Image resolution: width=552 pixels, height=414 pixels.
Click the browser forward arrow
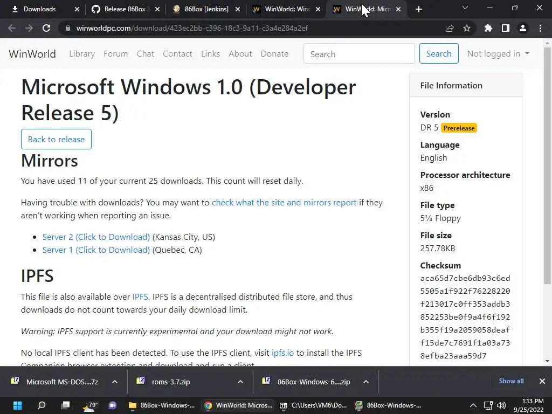(x=29, y=28)
